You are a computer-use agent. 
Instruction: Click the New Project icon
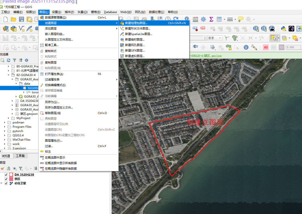(x=5, y=19)
